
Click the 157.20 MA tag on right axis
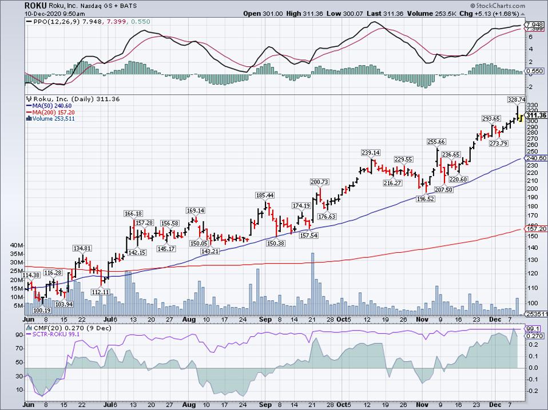[536, 228]
